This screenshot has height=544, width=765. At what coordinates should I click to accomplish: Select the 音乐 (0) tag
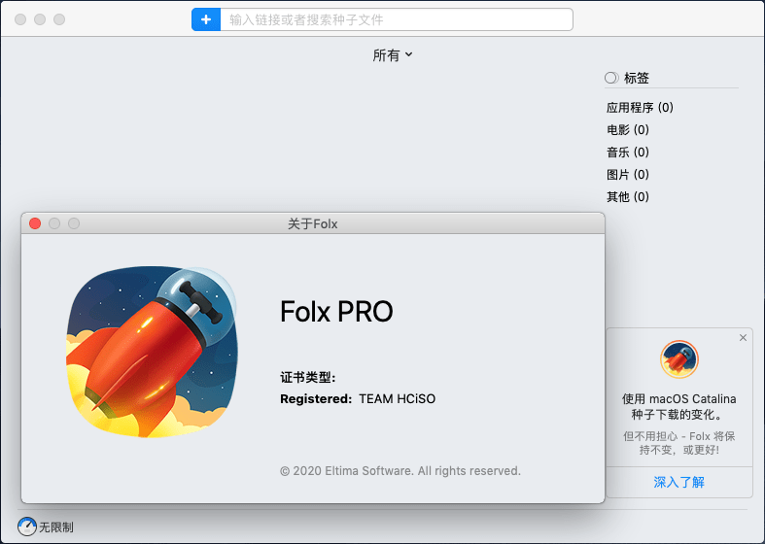point(627,153)
